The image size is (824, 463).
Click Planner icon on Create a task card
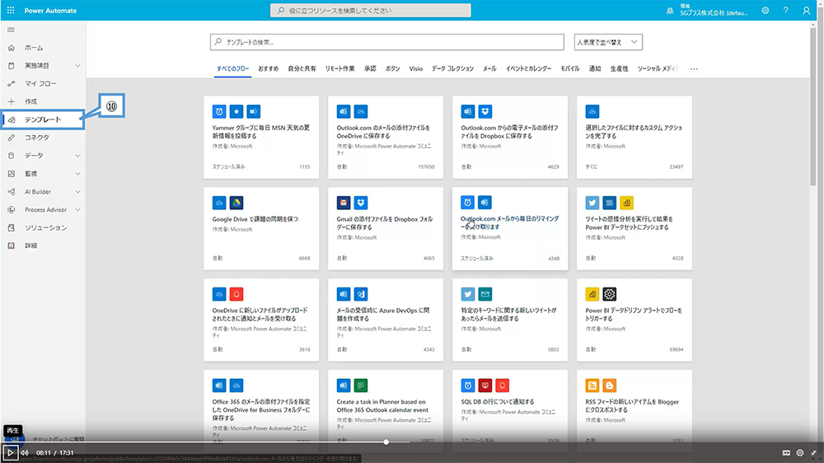point(361,386)
